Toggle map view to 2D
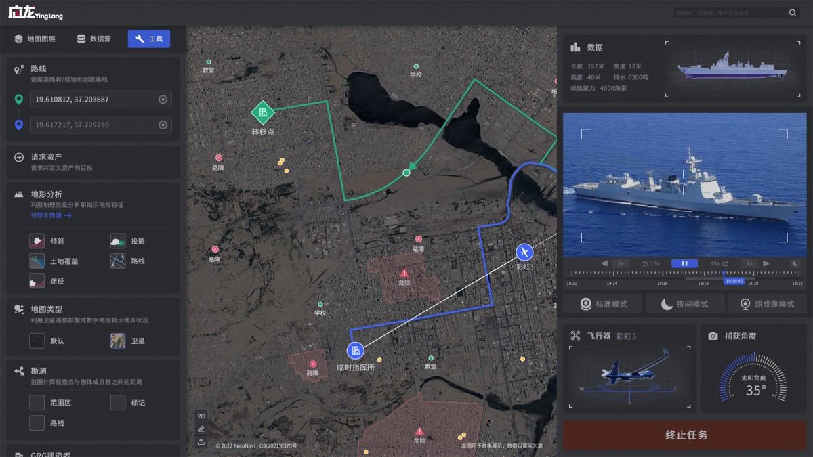The height and width of the screenshot is (457, 813). click(x=201, y=416)
